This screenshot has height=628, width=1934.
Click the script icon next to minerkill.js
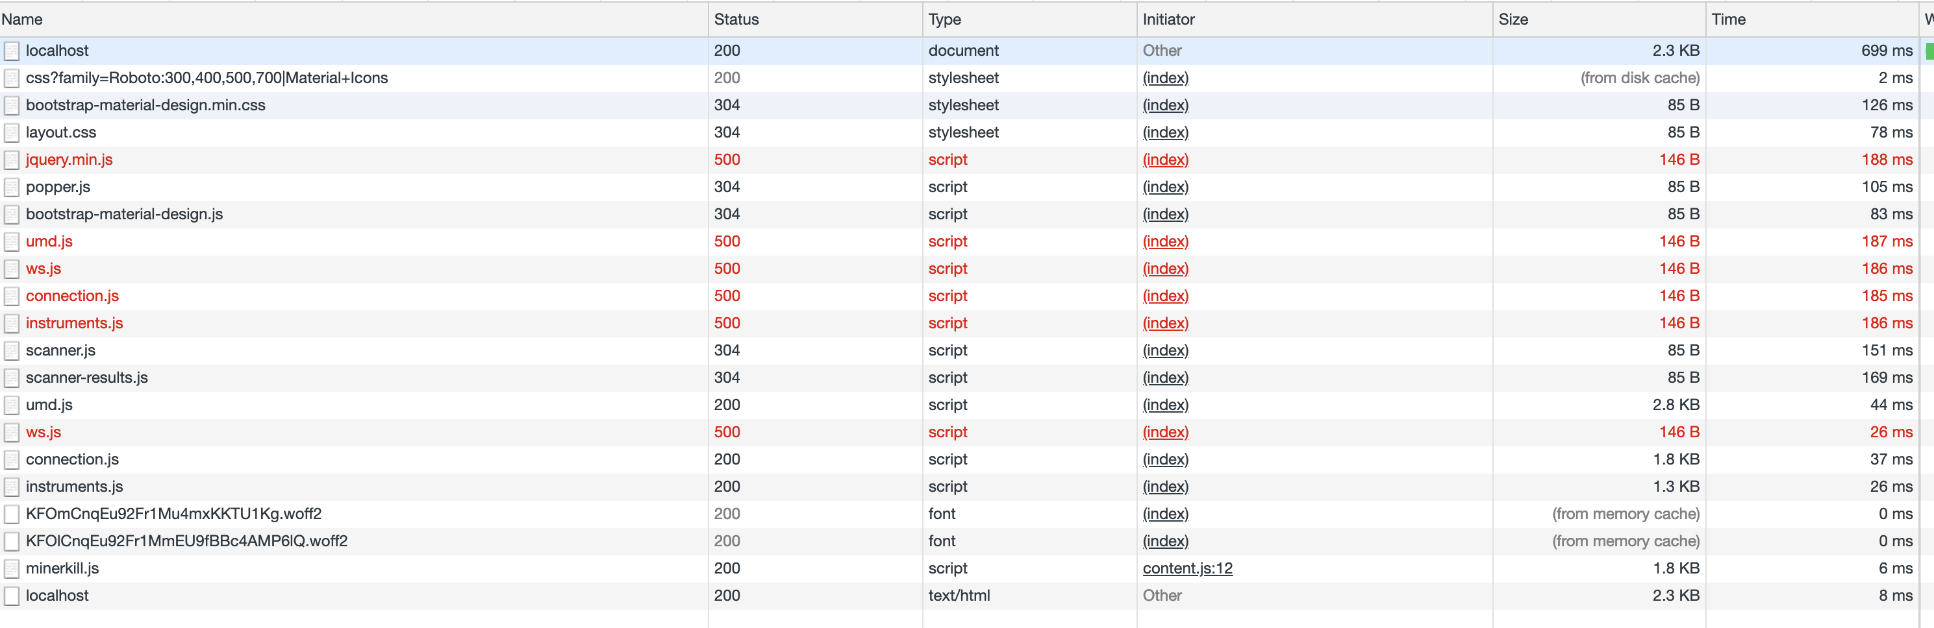(11, 568)
